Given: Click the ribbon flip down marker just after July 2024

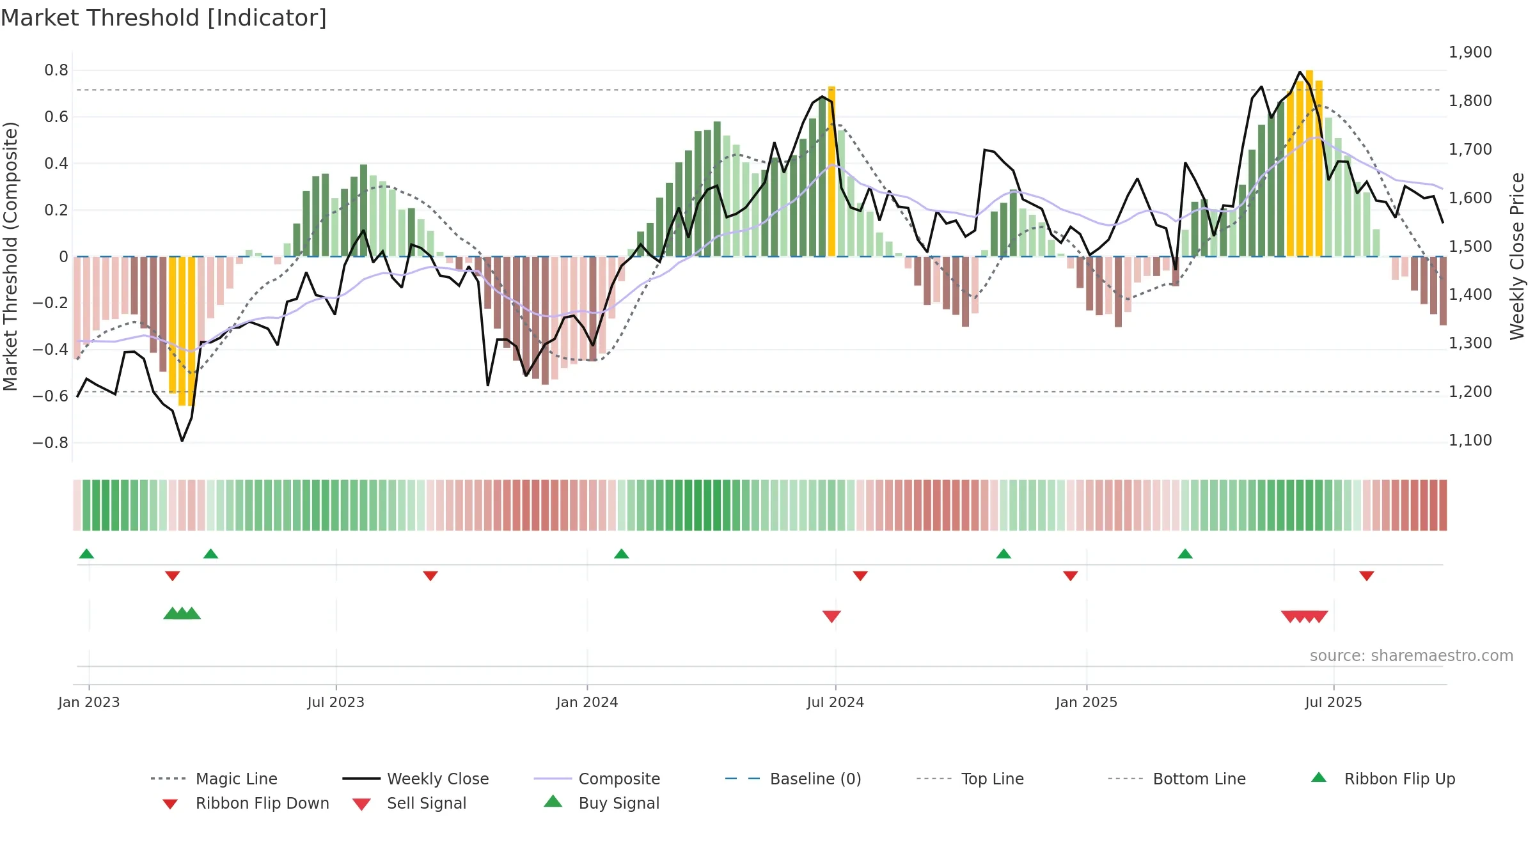Looking at the screenshot, I should tap(860, 576).
